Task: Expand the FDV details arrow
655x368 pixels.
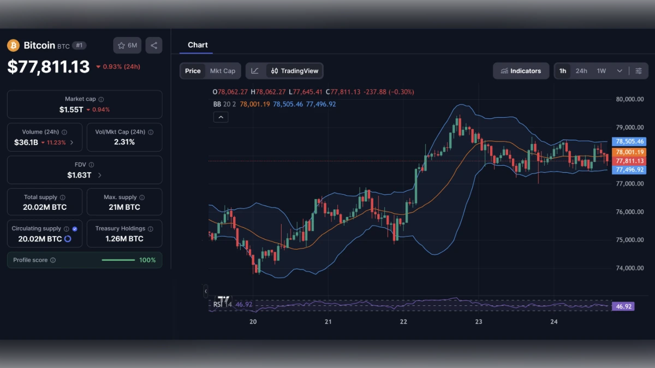Action: click(99, 175)
